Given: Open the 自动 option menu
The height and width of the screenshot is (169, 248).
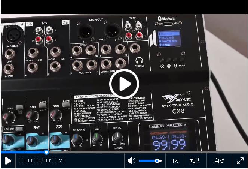Looking at the screenshot, I should [x=219, y=161].
